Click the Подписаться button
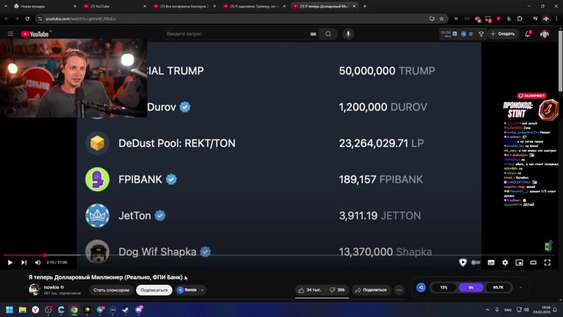Image resolution: width=563 pixels, height=317 pixels. pos(154,290)
